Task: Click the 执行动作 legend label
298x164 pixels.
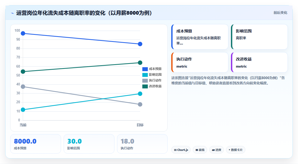Action: point(155,81)
